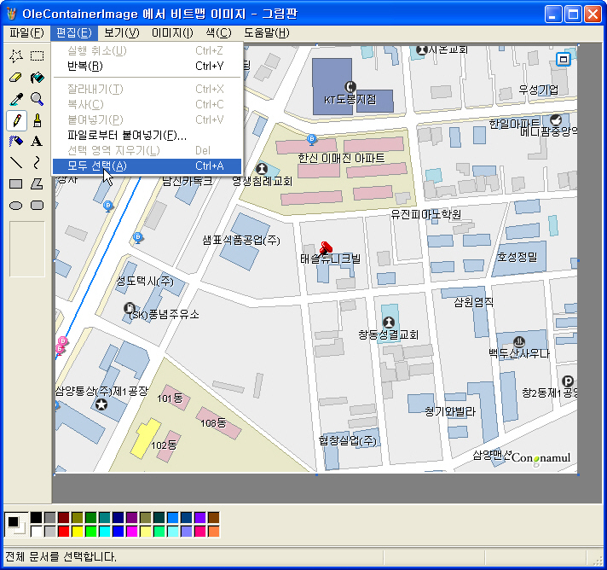Close the Paint window
Screen dimensions: 607x570
coord(593,15)
